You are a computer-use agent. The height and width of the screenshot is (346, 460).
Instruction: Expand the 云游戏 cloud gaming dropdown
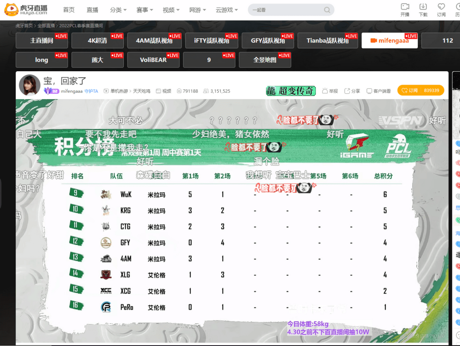227,10
